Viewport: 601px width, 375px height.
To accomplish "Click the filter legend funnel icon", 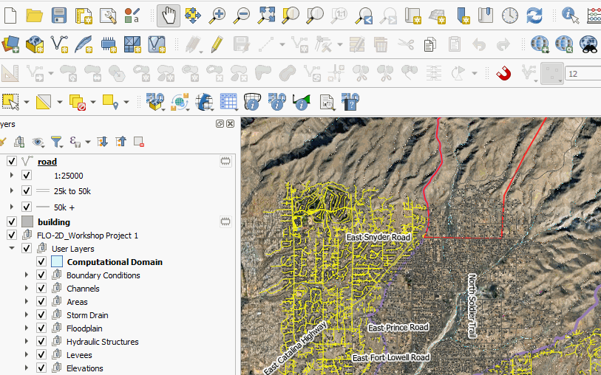I will click(56, 142).
